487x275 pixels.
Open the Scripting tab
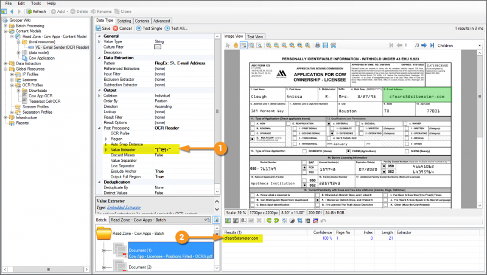coord(124,21)
